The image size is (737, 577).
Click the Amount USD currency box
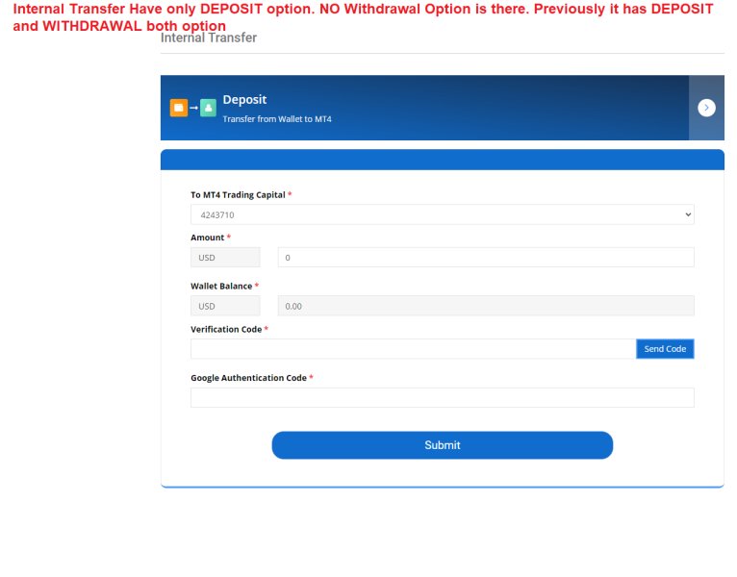point(225,258)
